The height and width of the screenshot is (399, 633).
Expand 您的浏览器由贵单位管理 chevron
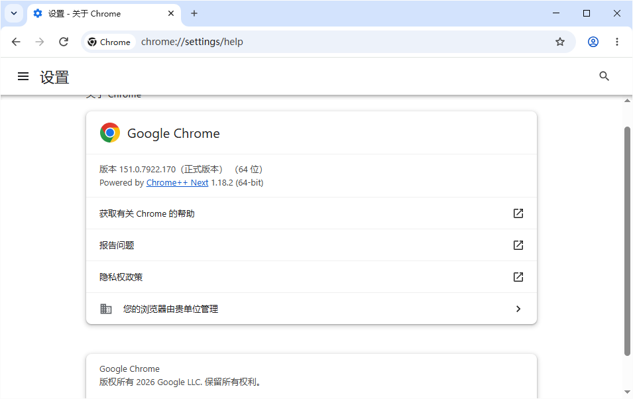coord(518,309)
